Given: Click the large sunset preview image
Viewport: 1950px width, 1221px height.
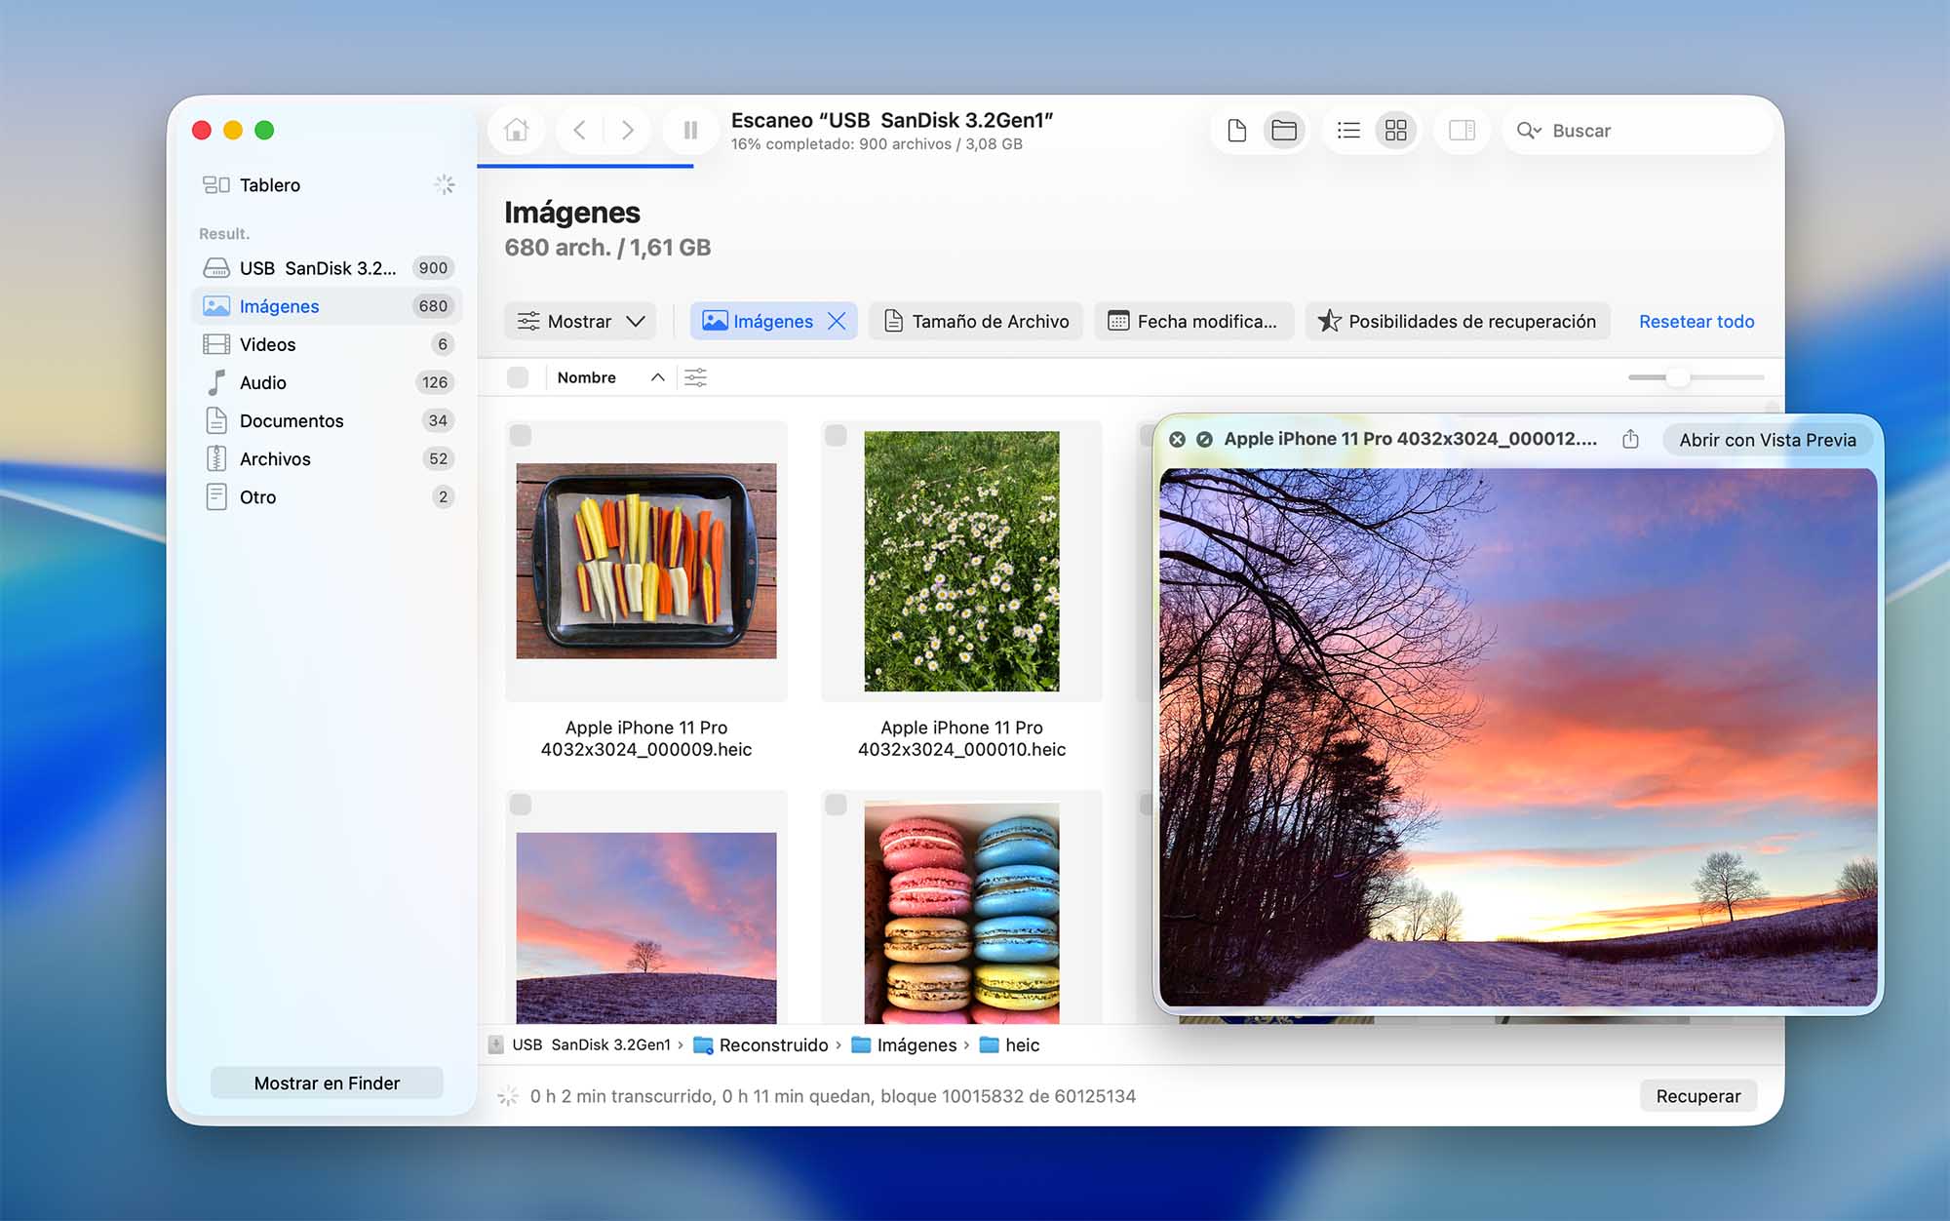Looking at the screenshot, I should [x=1518, y=736].
